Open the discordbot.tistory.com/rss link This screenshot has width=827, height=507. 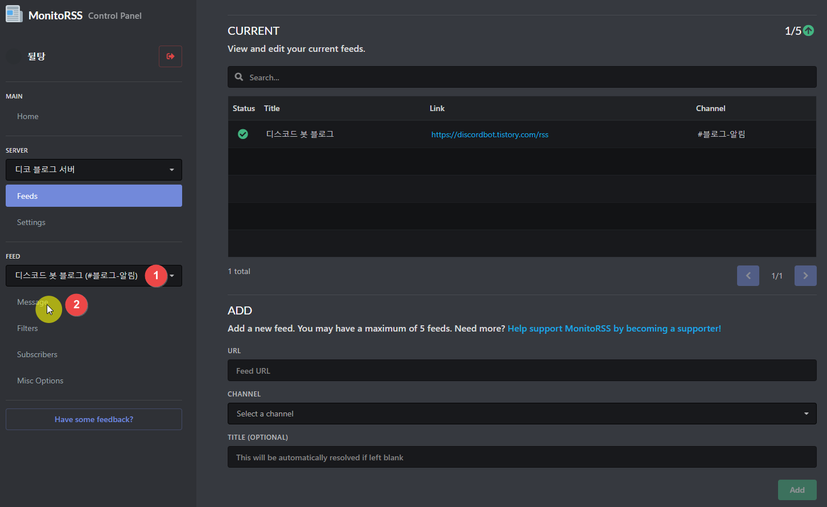[x=489, y=134]
